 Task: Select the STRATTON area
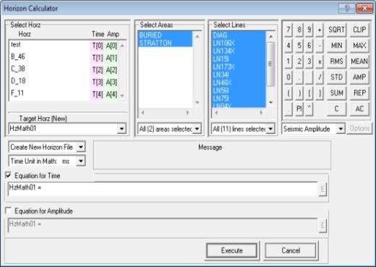coord(165,43)
